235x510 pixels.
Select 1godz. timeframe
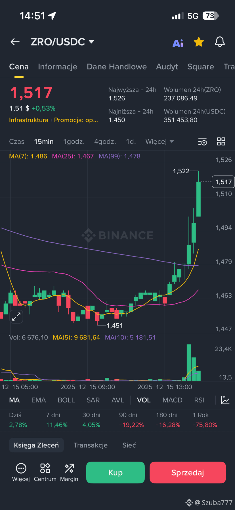74,141
